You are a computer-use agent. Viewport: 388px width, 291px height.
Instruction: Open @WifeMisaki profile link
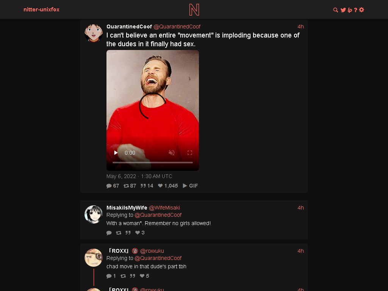click(164, 208)
